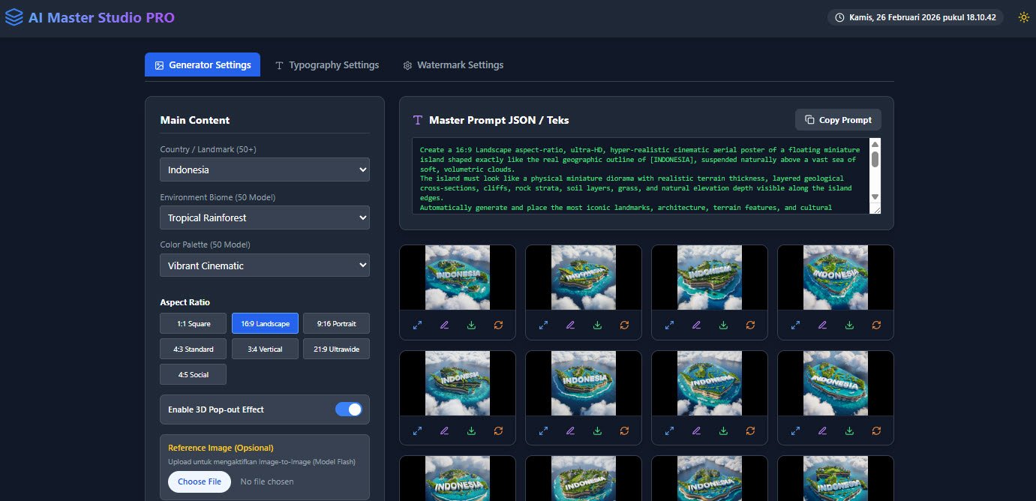Click the prompt text area scrollbar thumb

pyautogui.click(x=875, y=159)
